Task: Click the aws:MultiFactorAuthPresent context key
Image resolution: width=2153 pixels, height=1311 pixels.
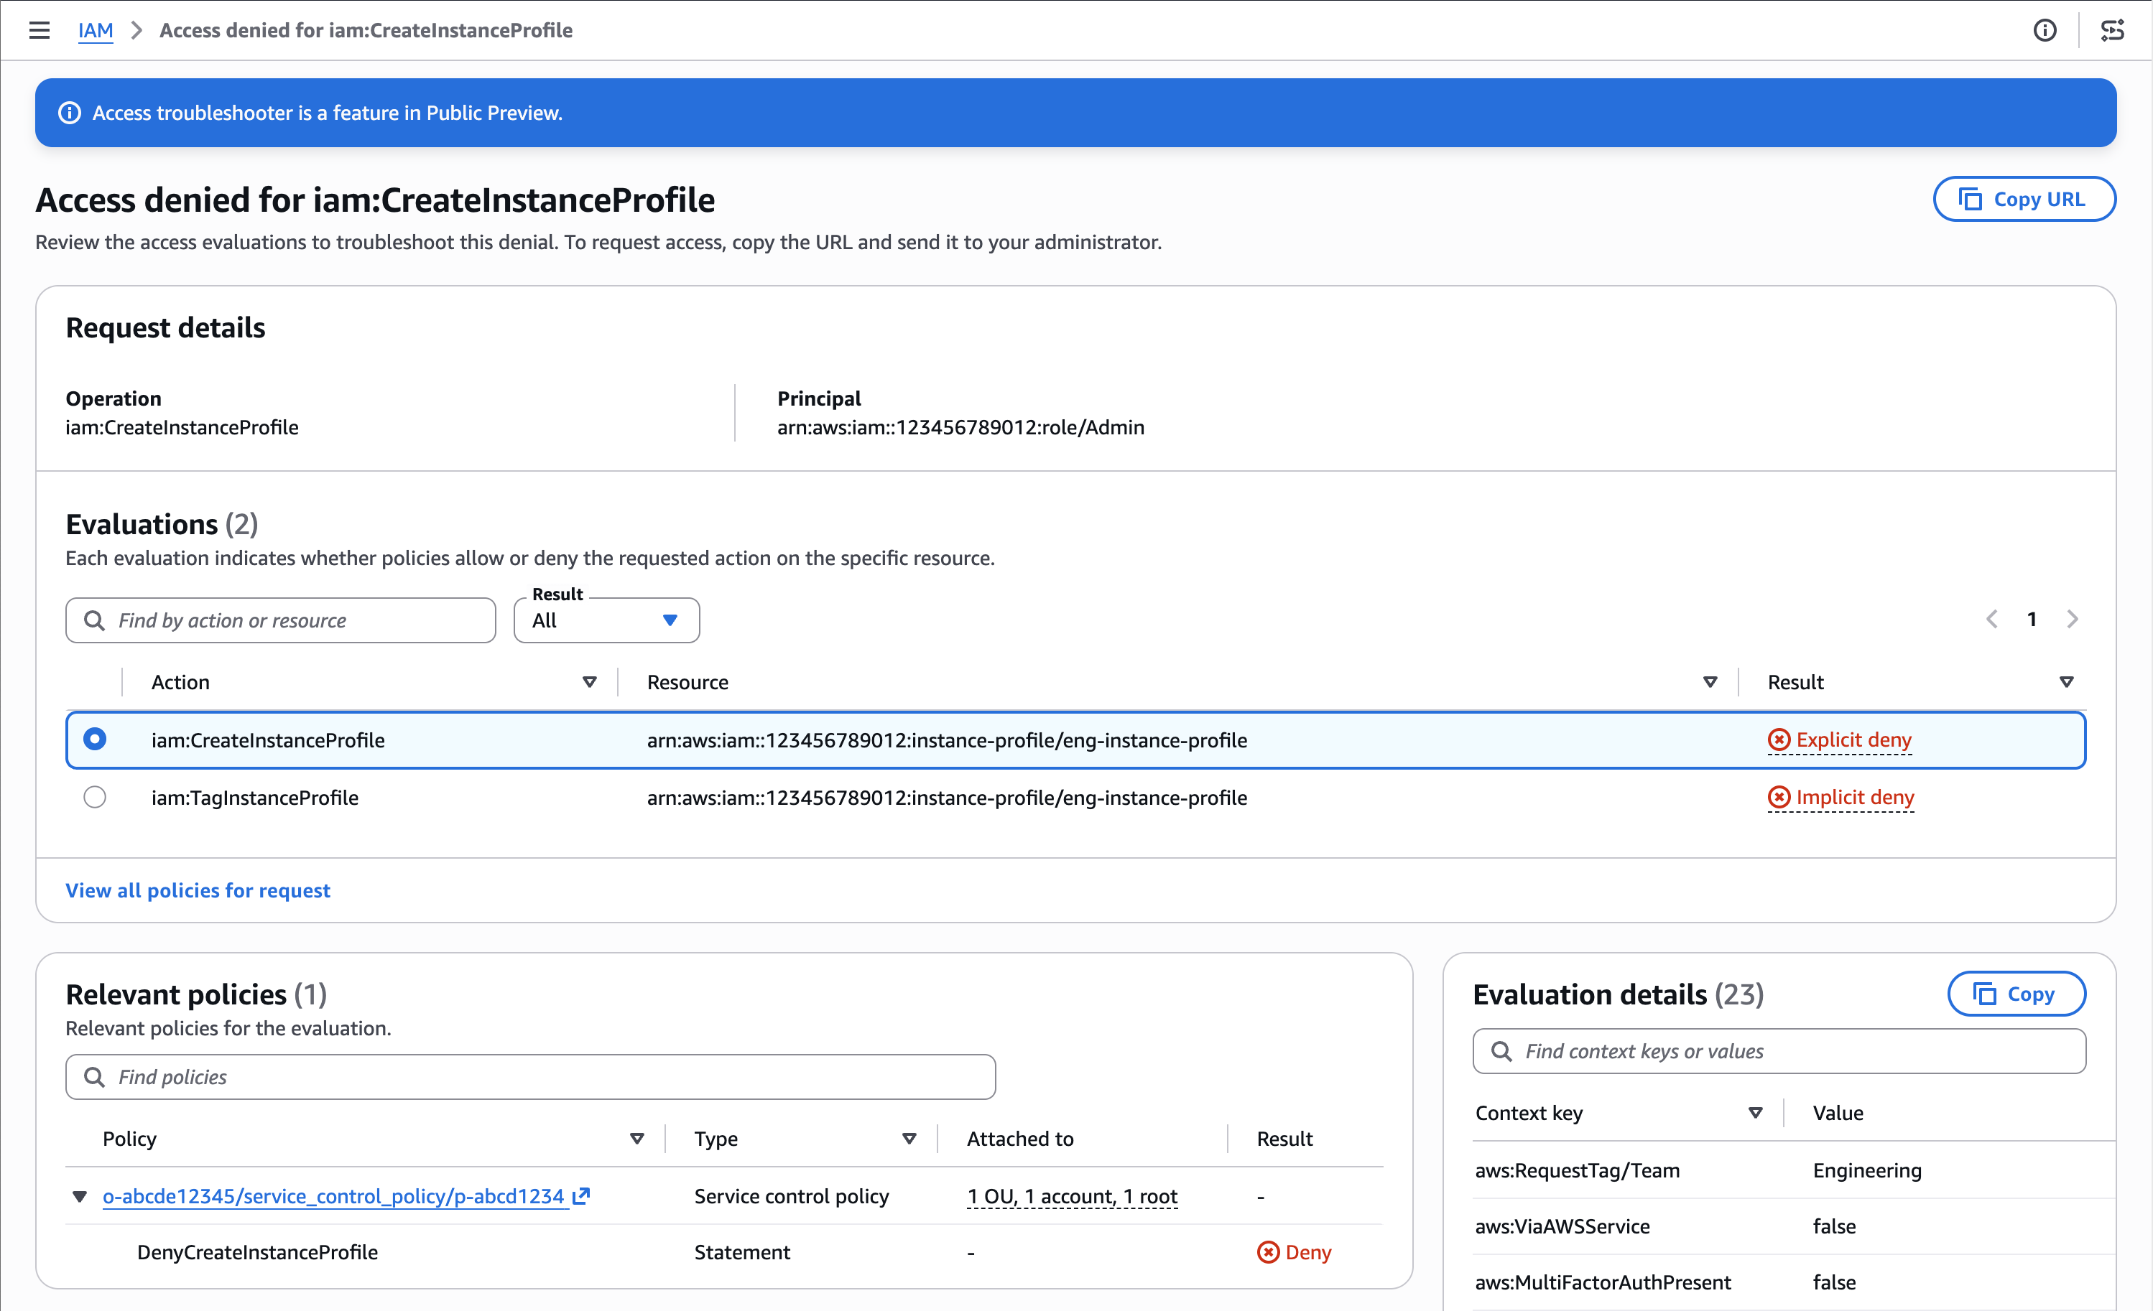Action: (x=1603, y=1282)
